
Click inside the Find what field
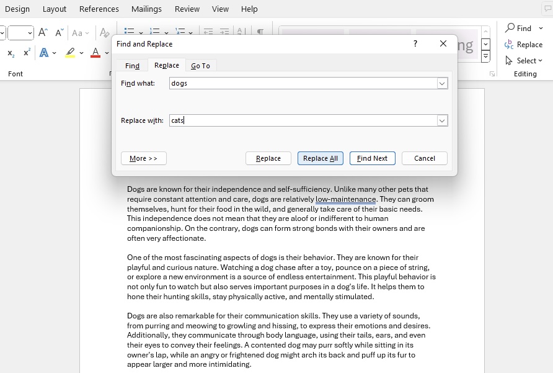pos(303,83)
